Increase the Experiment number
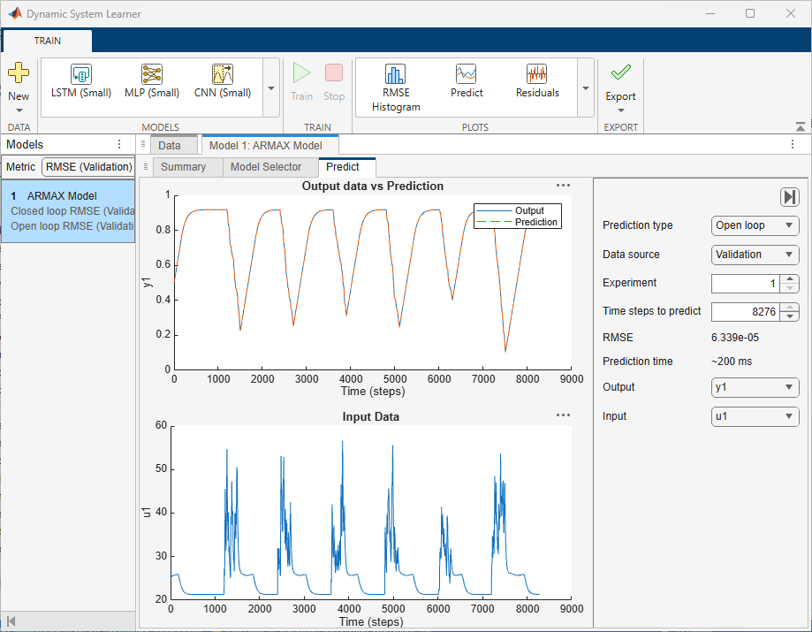The image size is (812, 632). [x=790, y=278]
